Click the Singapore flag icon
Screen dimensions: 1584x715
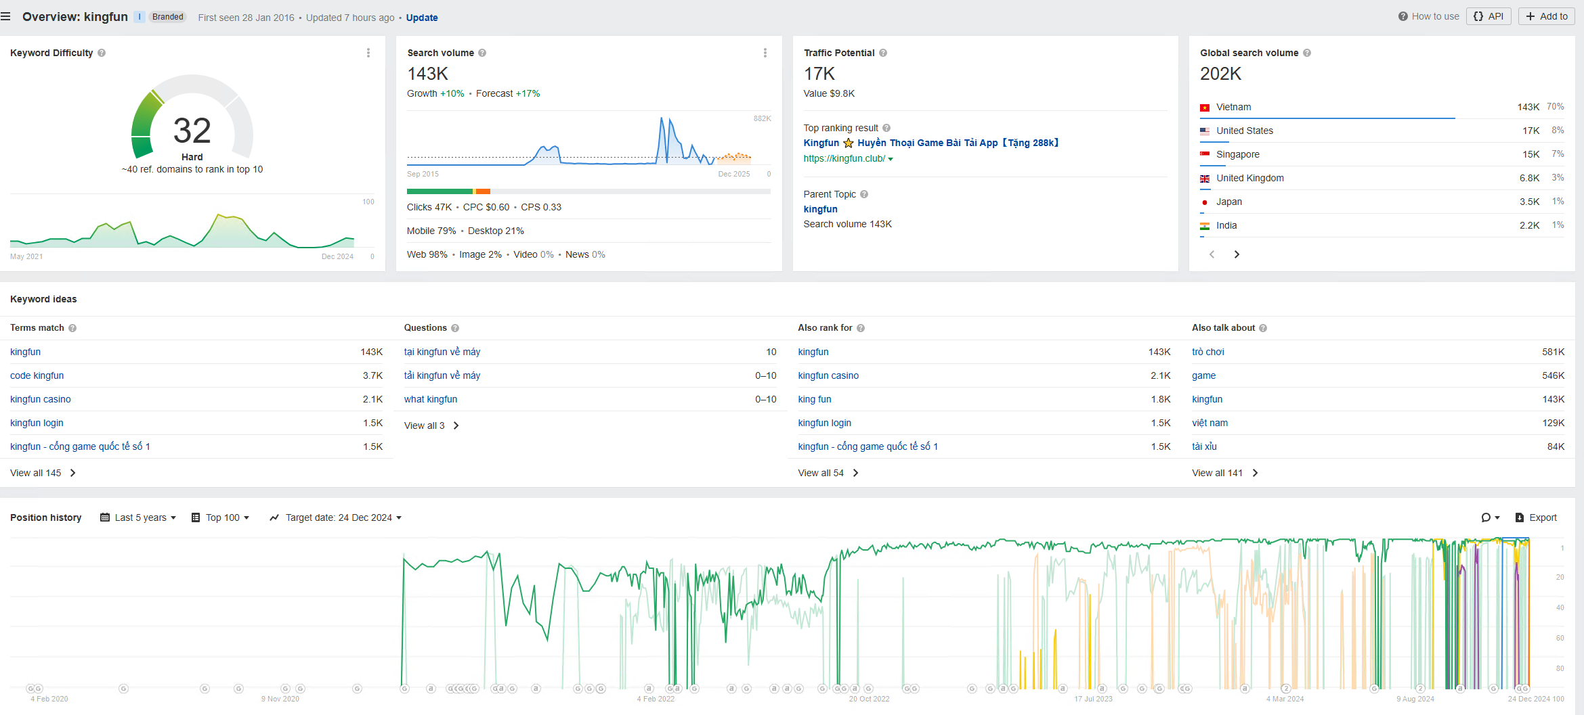[x=1205, y=155]
